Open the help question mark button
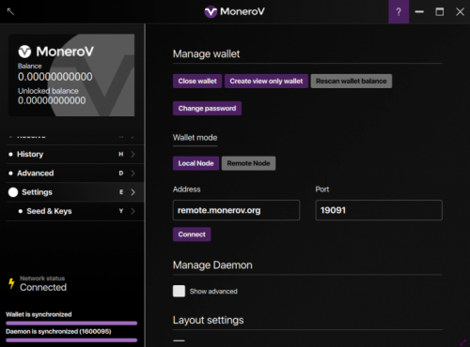The height and width of the screenshot is (347, 470). (x=399, y=11)
